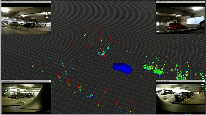This screenshot has width=206, height=115.
Task: Focus the vid_rear_right title bar
Action: coord(181,81)
